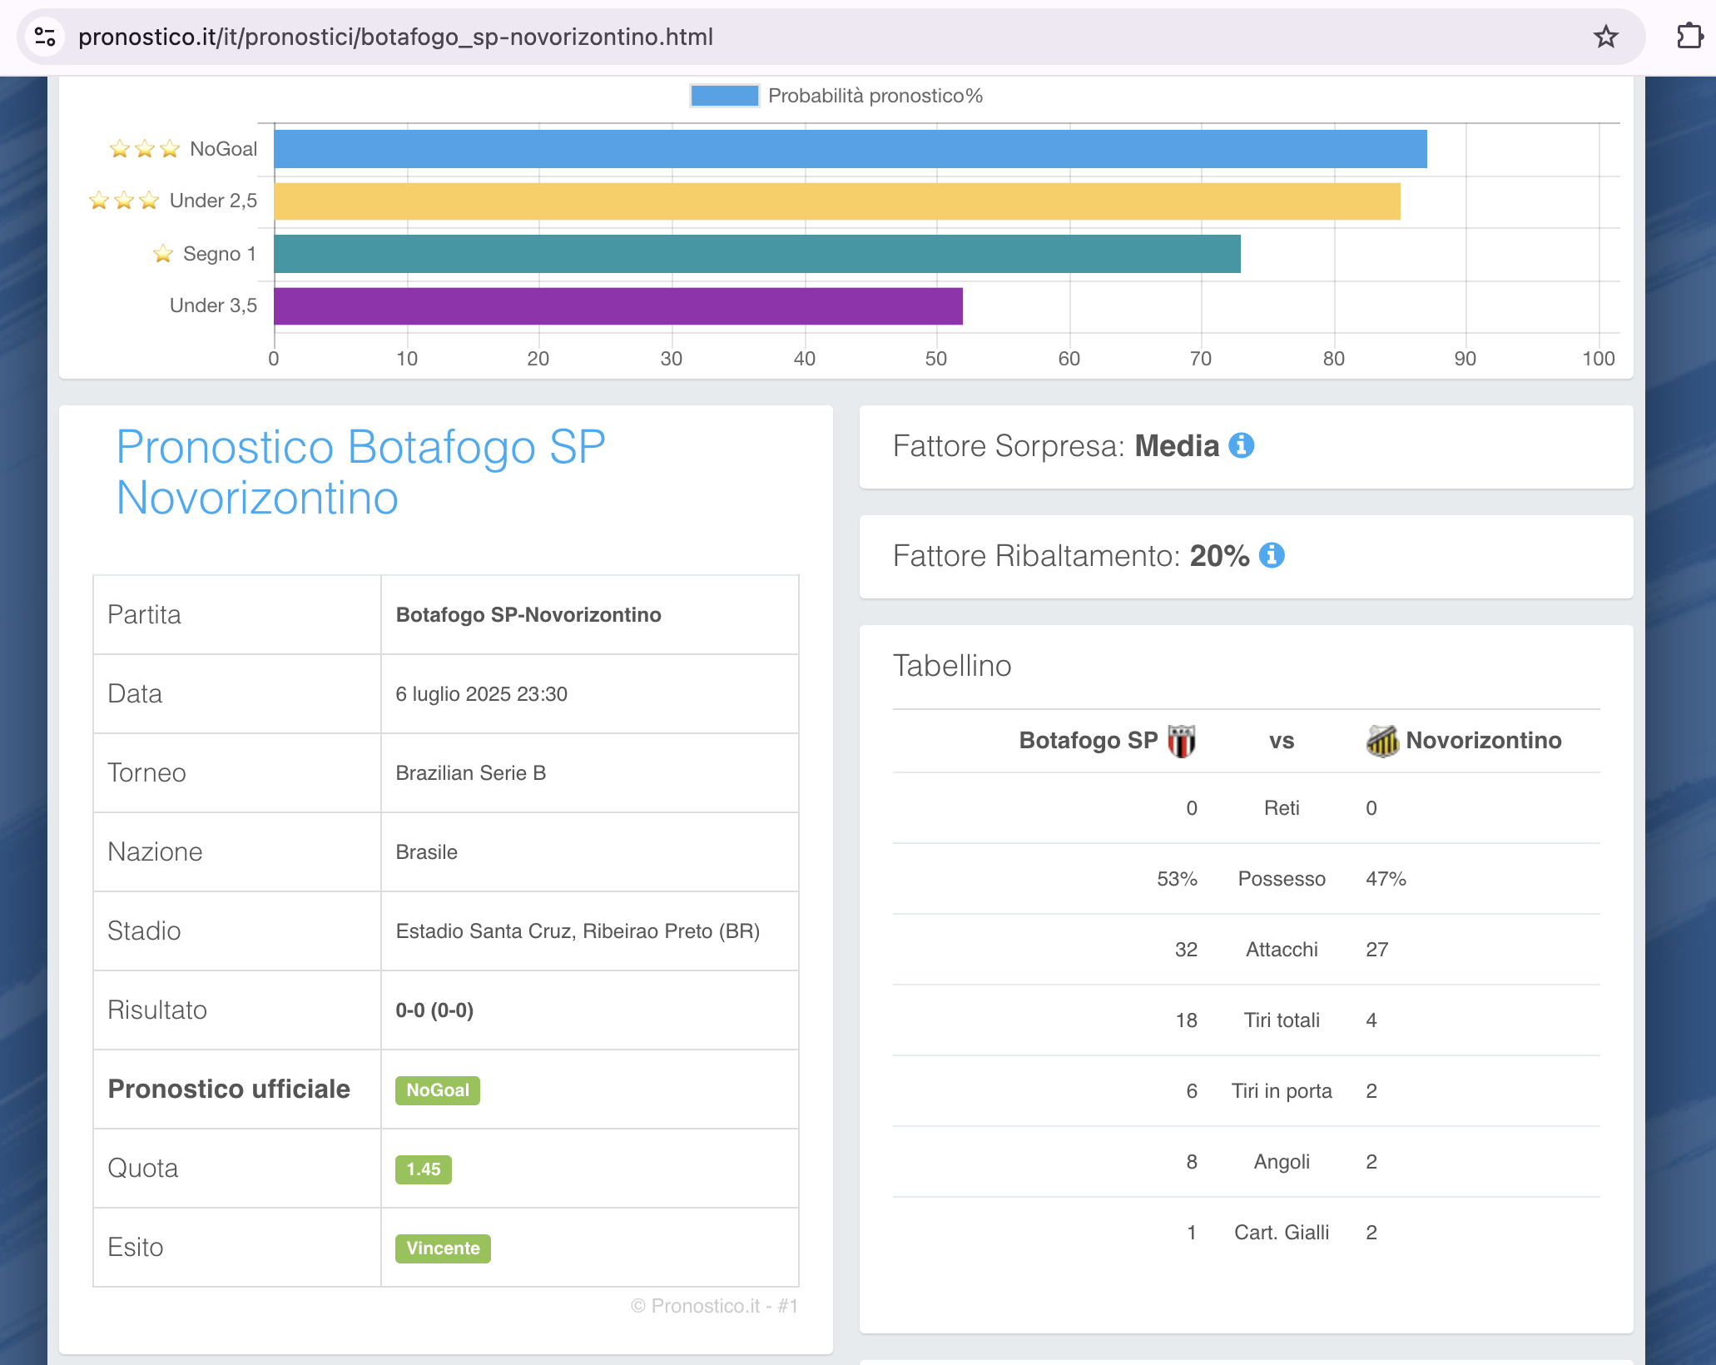The image size is (1716, 1365).
Task: Click the teal Segno 1 bar
Action: pos(757,254)
